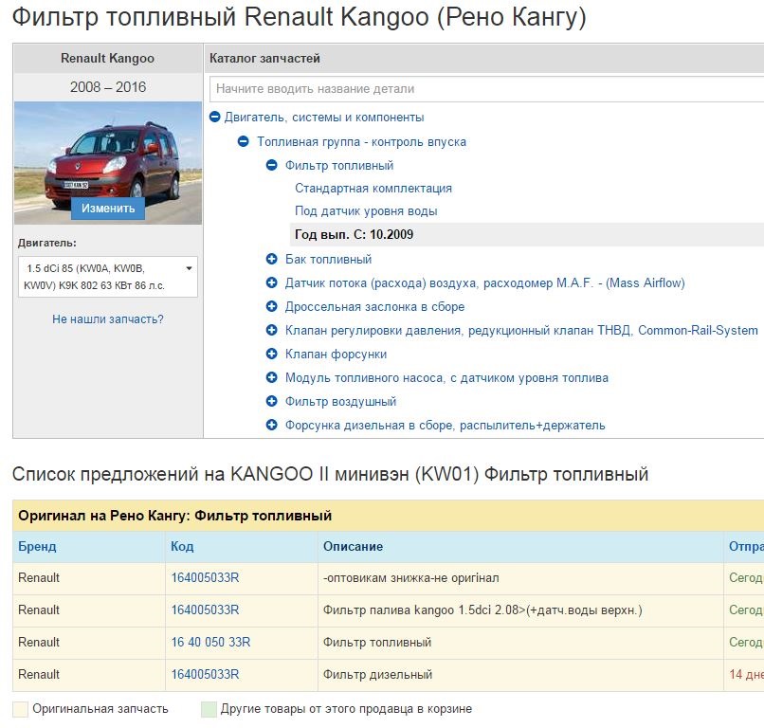This screenshot has width=764, height=728.
Task: Focus the part name search field
Action: (487, 89)
